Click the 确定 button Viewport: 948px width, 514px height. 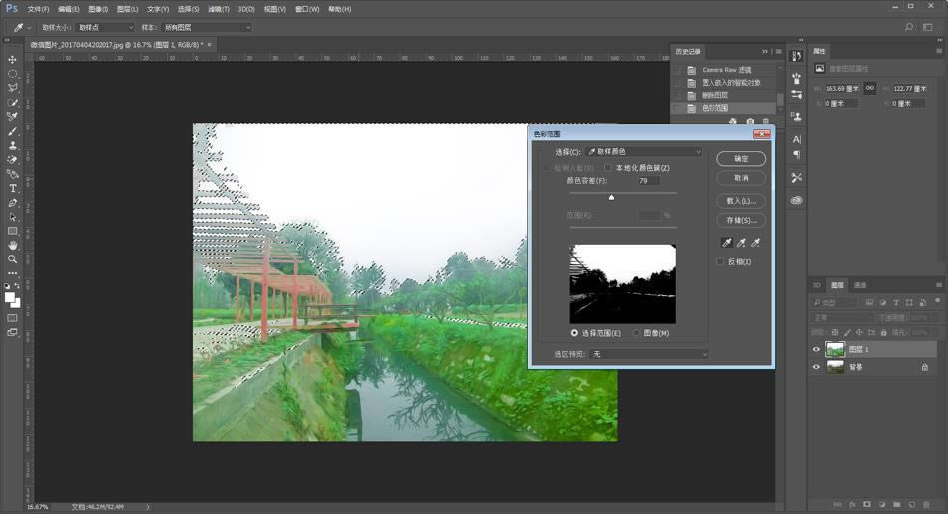(x=741, y=159)
